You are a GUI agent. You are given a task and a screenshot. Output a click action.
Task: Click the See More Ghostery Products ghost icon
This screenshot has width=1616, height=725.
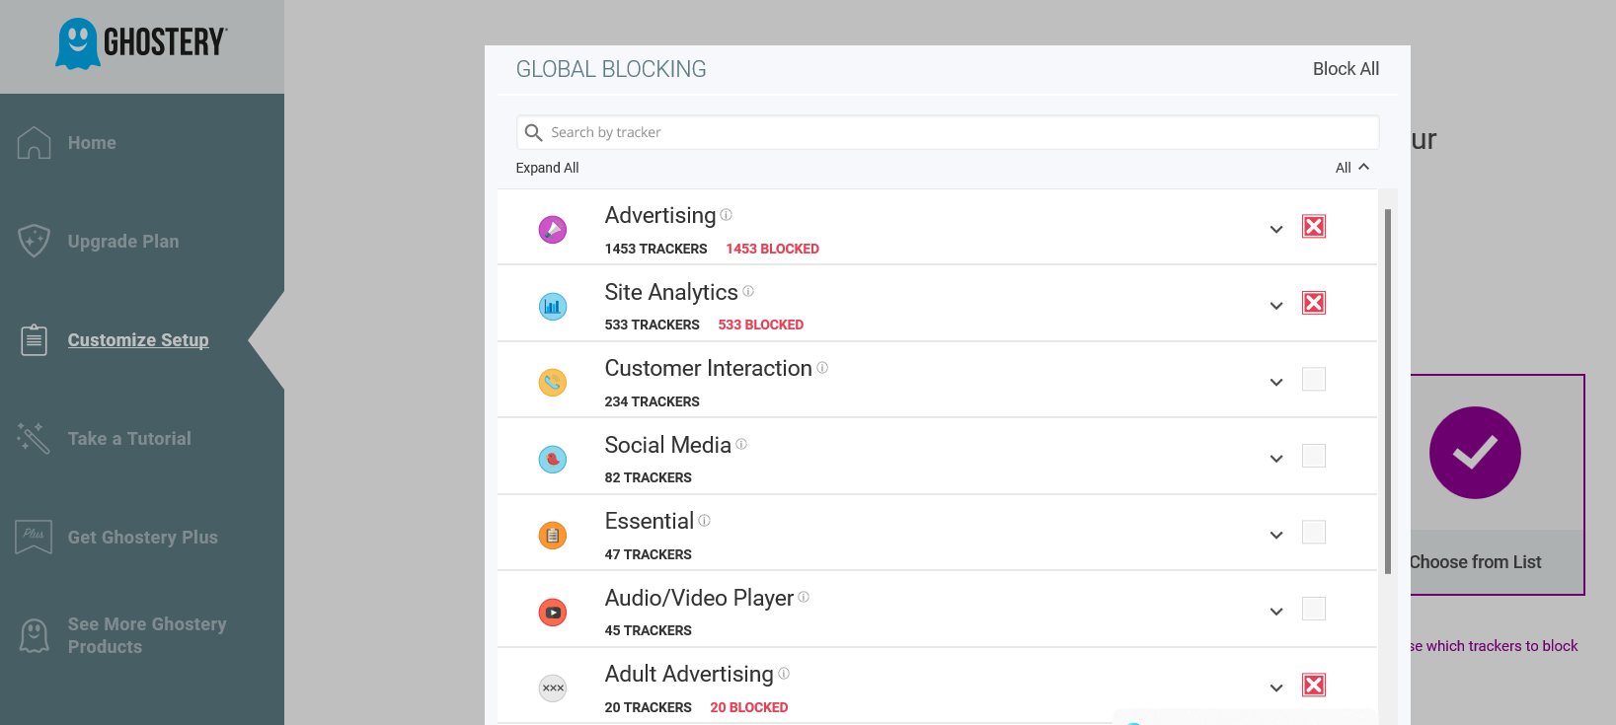pos(34,635)
